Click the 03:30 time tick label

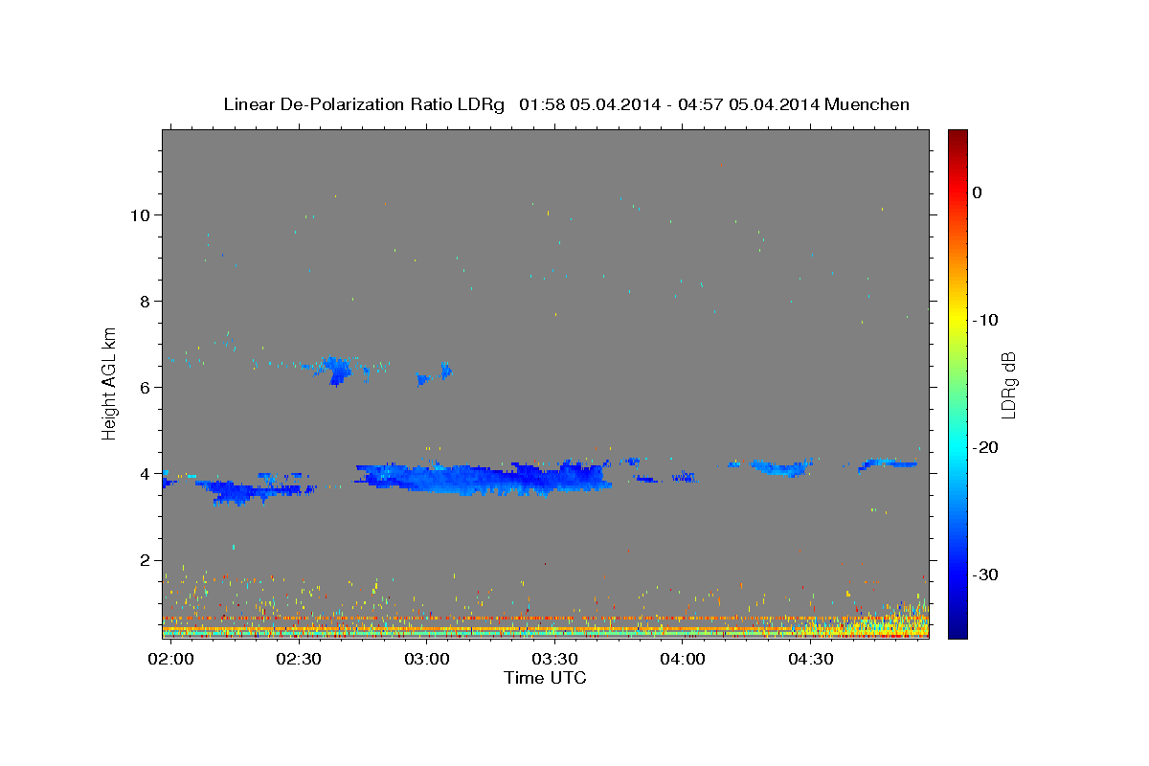click(x=555, y=660)
